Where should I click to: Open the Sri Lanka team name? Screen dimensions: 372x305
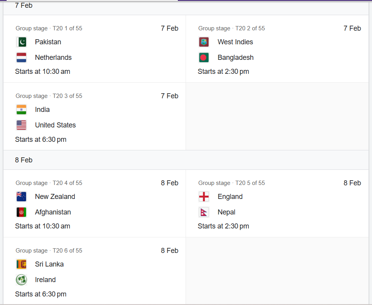pyautogui.click(x=49, y=264)
